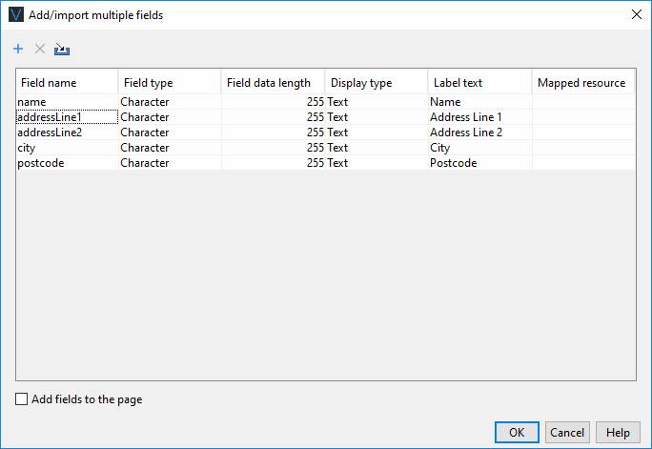
Task: Click the Character type cell for city
Action: pyautogui.click(x=170, y=148)
